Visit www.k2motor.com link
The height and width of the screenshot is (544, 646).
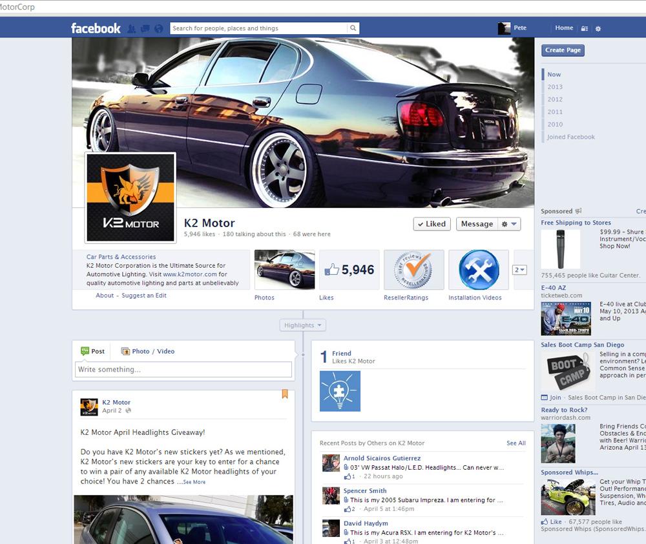point(190,274)
